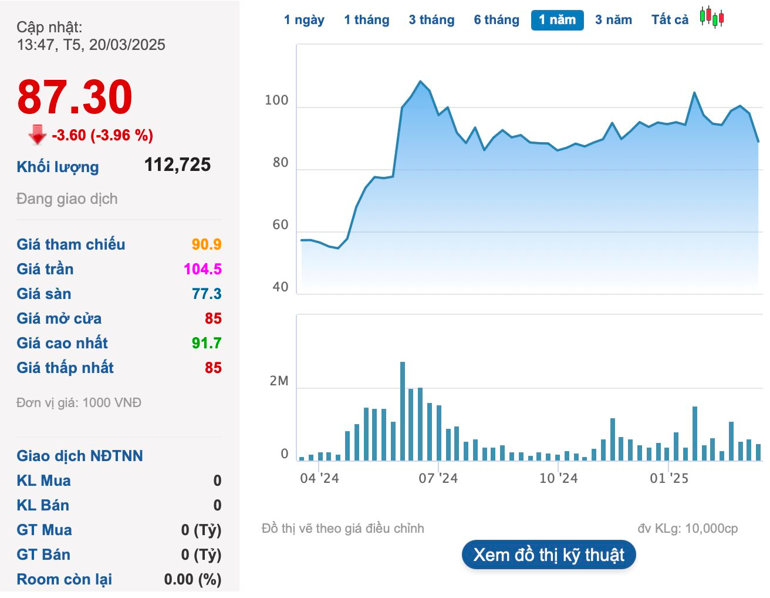Click the KL Bán label
Image resolution: width=770 pixels, height=598 pixels.
(43, 505)
